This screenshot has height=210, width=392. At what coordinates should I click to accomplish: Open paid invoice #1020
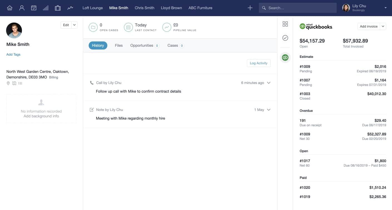(343, 187)
